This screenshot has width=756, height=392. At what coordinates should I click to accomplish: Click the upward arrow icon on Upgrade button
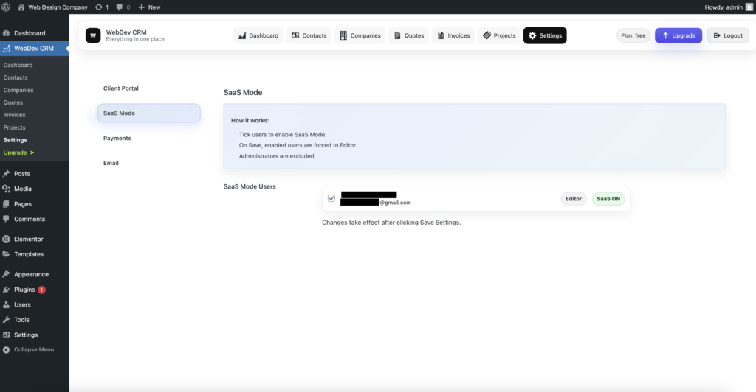coord(665,35)
